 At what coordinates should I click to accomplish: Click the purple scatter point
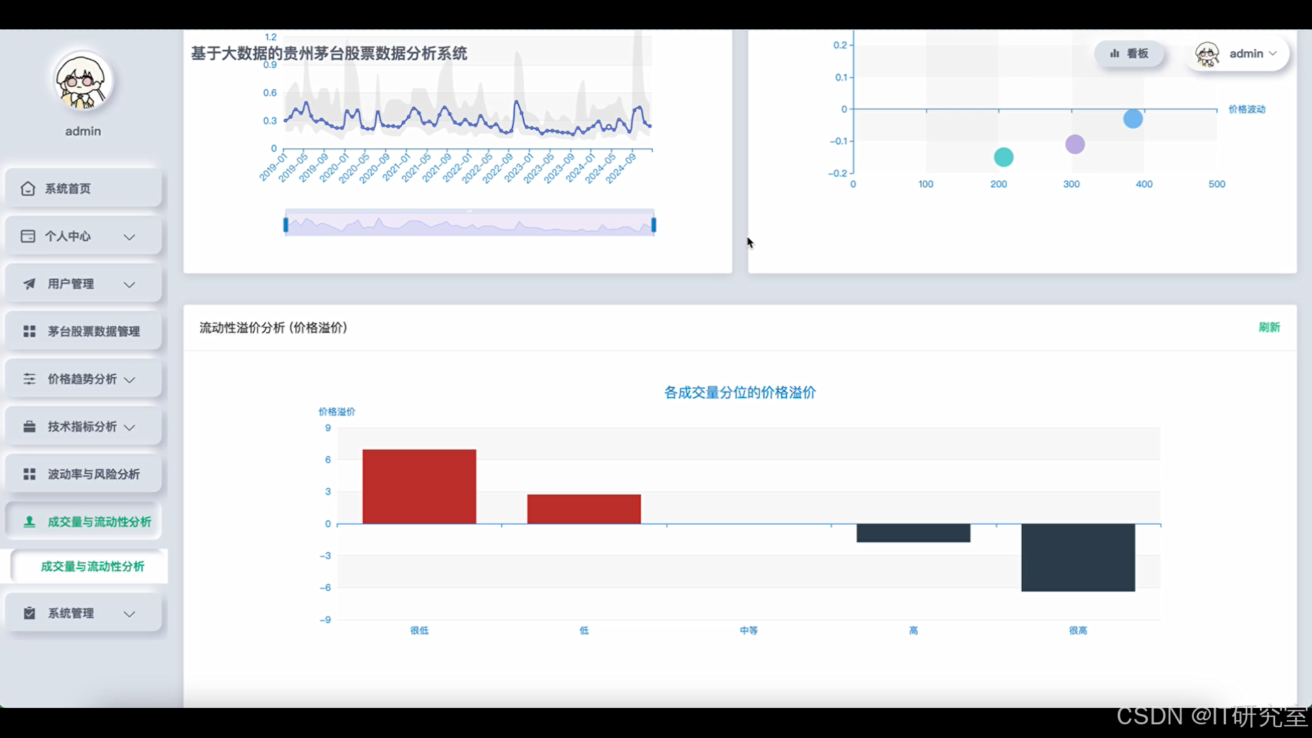point(1075,144)
